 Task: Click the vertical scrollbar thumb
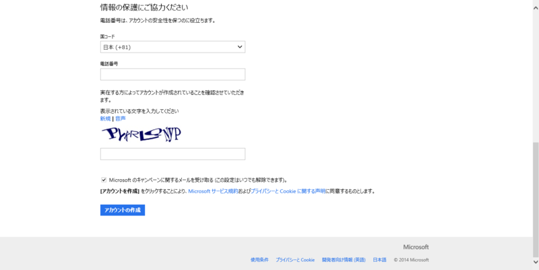(536, 199)
